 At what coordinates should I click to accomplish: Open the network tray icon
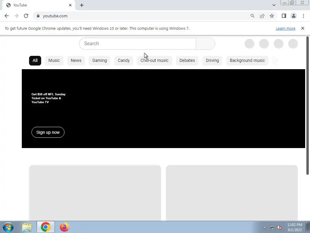(x=272, y=228)
